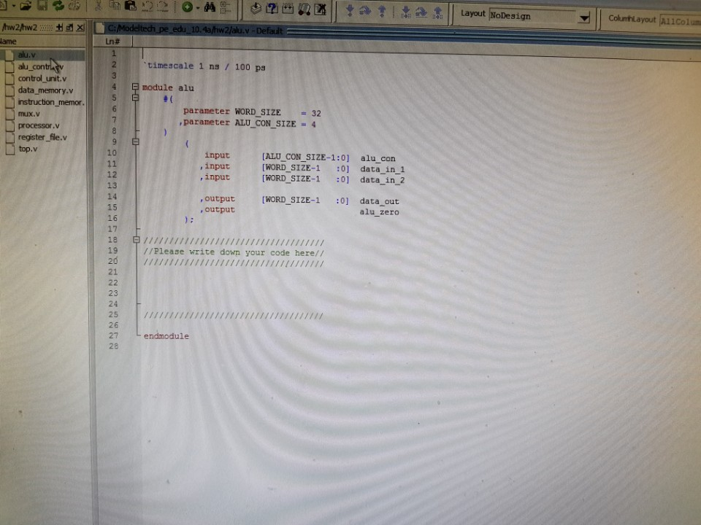This screenshot has width=701, height=525.
Task: Click the Break icon with X mark
Action: [320, 9]
